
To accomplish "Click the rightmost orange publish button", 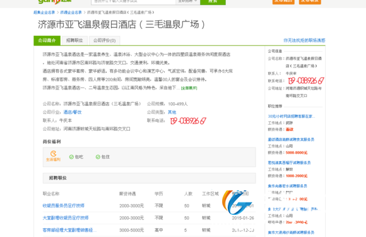I will [310, 2].
